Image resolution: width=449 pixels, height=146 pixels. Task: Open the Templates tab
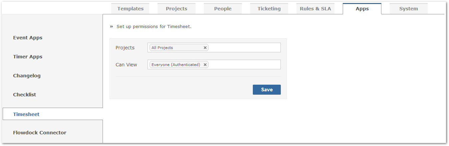(x=130, y=9)
